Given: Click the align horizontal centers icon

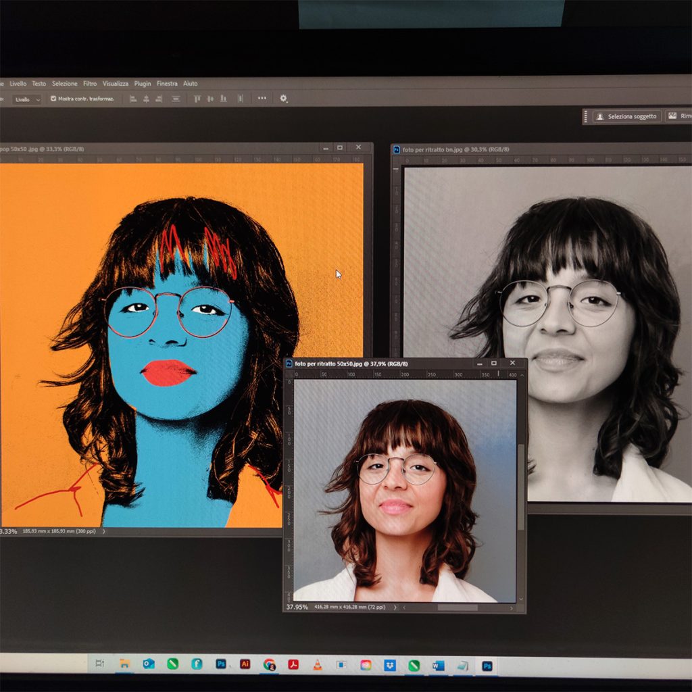Looking at the screenshot, I should tap(146, 99).
